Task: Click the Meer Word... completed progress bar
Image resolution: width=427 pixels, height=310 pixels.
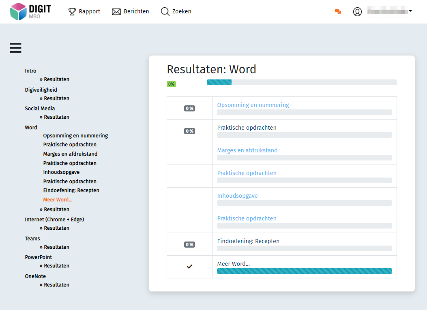Action: pyautogui.click(x=304, y=271)
